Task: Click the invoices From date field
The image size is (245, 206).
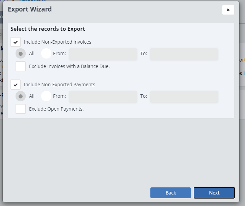Action: (x=103, y=54)
